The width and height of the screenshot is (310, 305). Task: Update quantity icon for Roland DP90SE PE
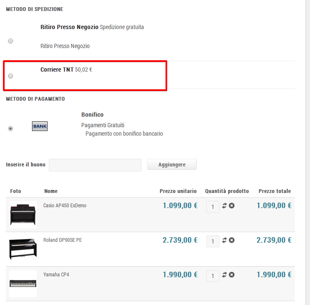coord(224,240)
